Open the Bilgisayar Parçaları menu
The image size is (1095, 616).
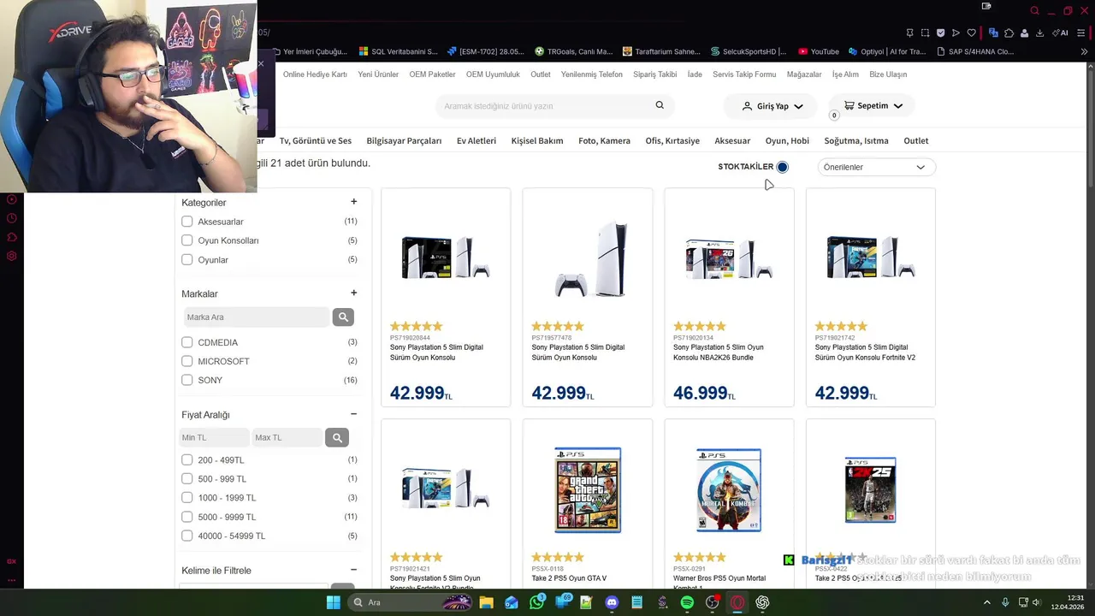pos(404,141)
